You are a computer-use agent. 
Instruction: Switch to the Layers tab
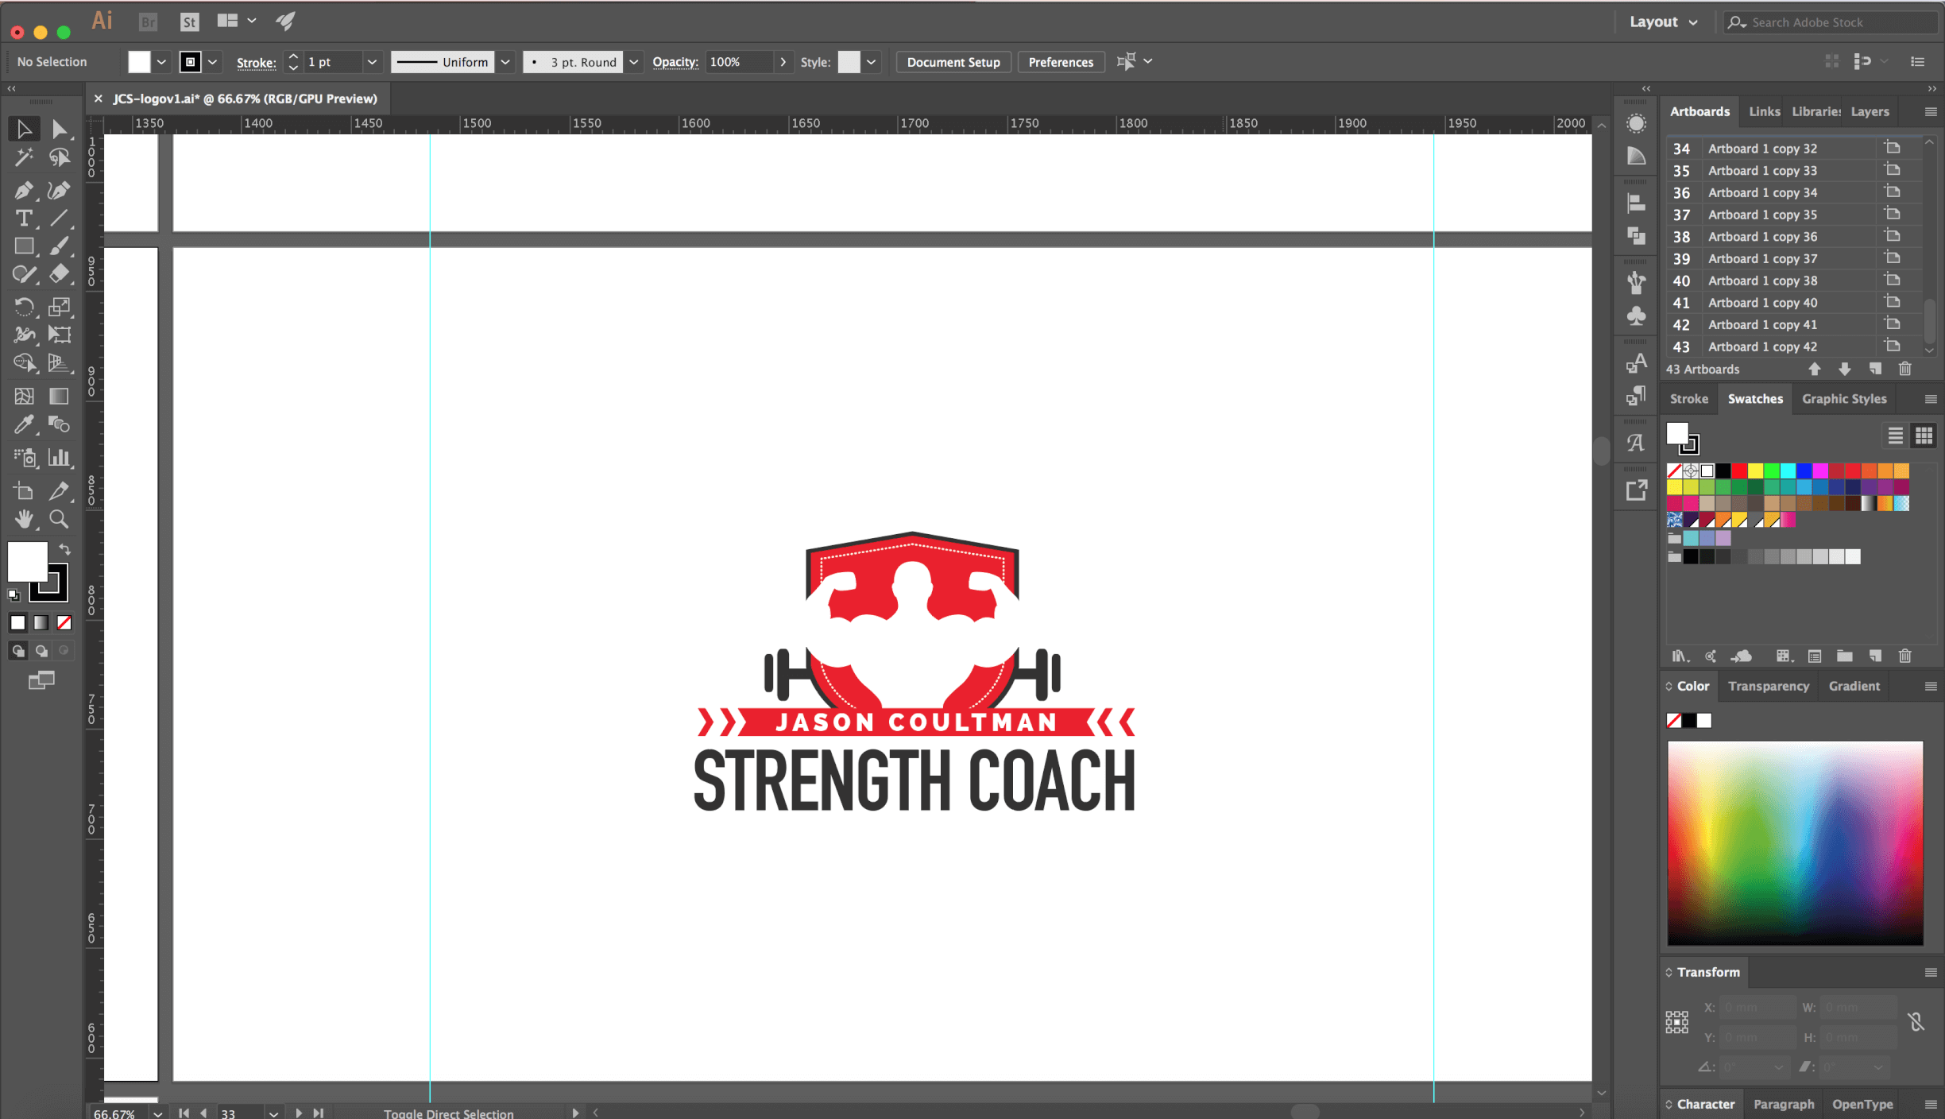click(x=1870, y=111)
